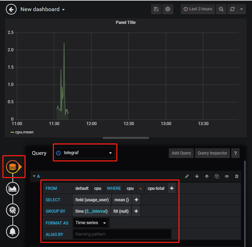The width and height of the screenshot is (252, 247).
Task: Add a SELECT function with plus
Action: tap(136, 200)
